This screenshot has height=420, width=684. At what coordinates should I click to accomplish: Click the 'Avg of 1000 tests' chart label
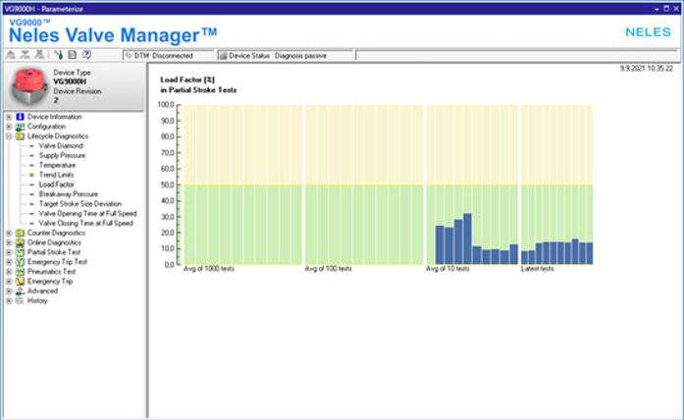click(209, 269)
